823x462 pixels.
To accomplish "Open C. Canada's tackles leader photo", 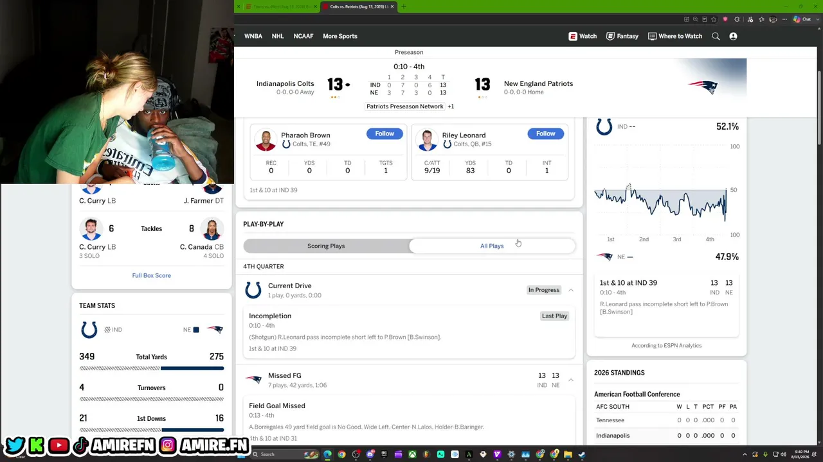I will (212, 229).
